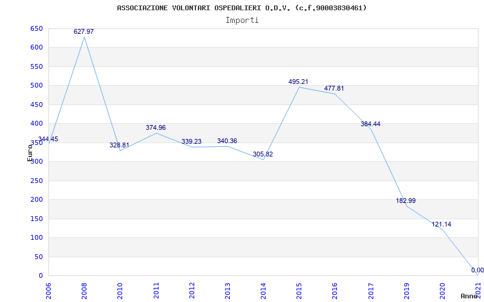Select the 477.81 data label

334,88
